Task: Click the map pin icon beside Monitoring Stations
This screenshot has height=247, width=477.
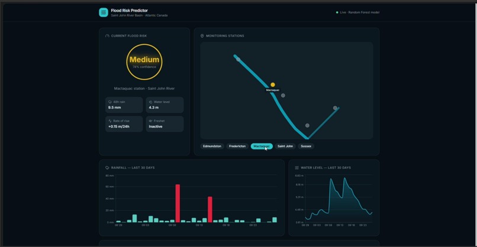Action: pyautogui.click(x=202, y=36)
